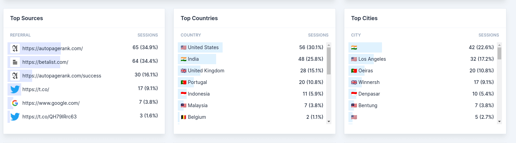
Task: Click the Top Countries scrollbar down arrow
Action: click(x=329, y=121)
